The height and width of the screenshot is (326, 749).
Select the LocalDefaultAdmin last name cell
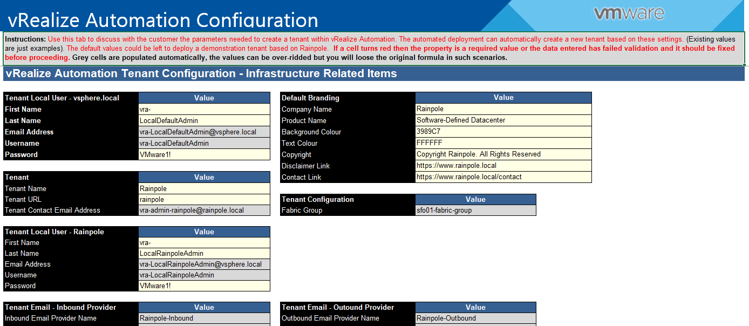click(x=204, y=120)
